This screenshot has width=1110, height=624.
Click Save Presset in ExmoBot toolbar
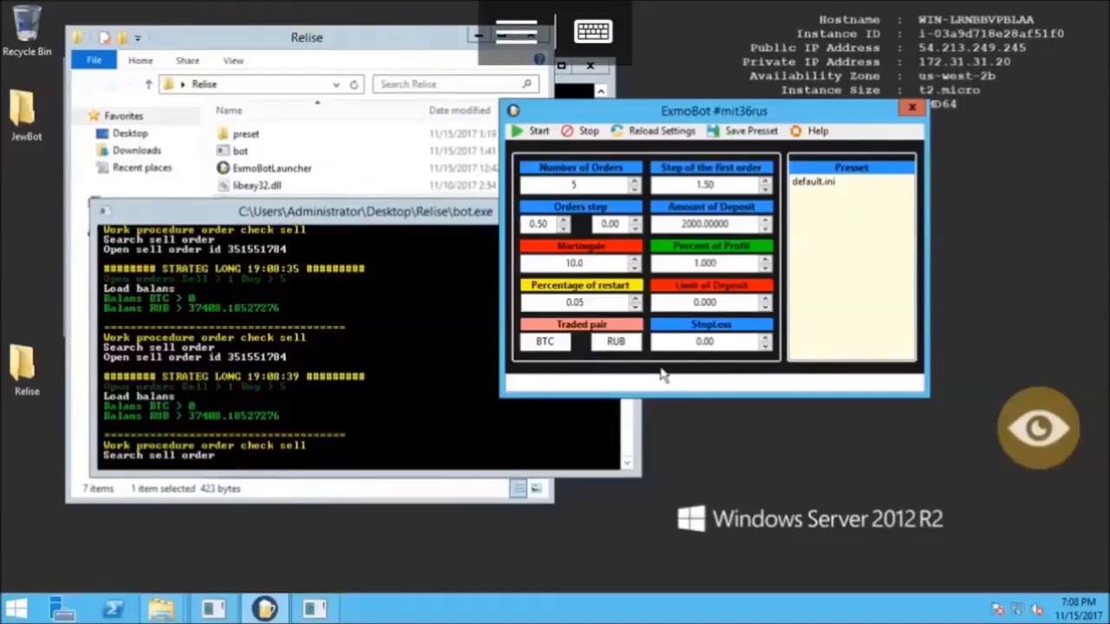coord(751,131)
